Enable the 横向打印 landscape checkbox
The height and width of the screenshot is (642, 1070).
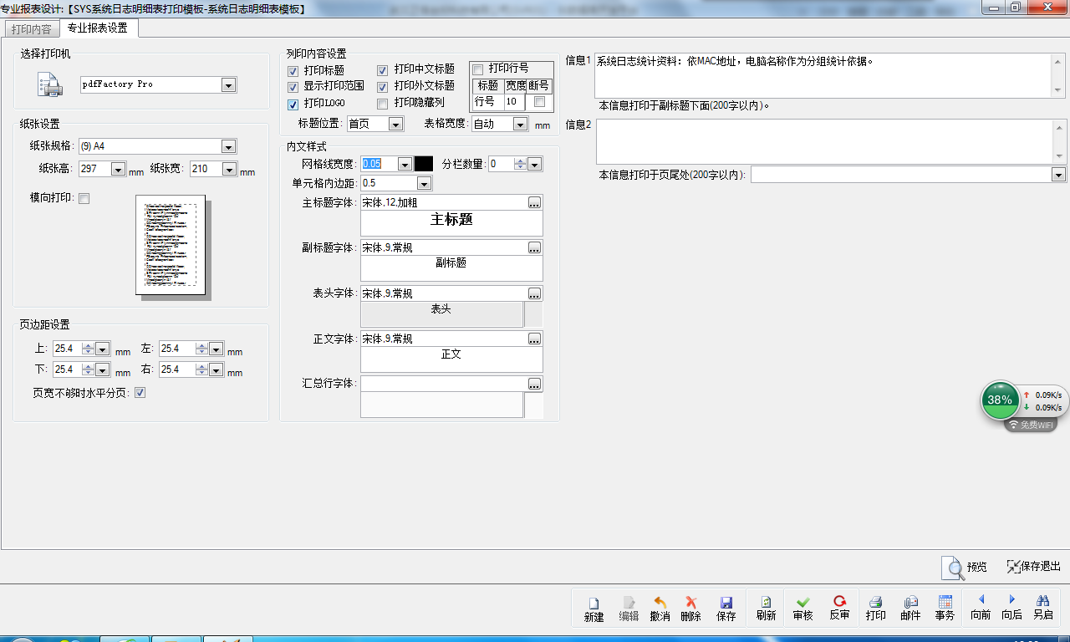click(84, 199)
